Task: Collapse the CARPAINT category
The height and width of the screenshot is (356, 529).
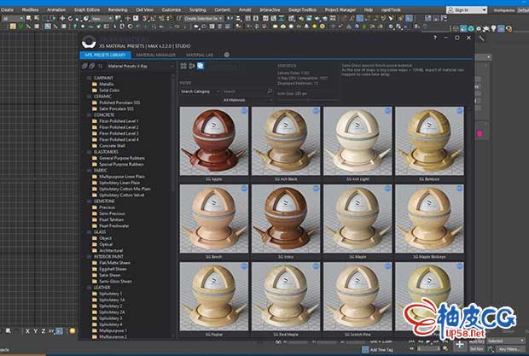Action: point(84,78)
